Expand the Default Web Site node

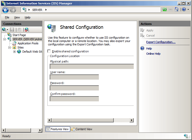pos(15,52)
